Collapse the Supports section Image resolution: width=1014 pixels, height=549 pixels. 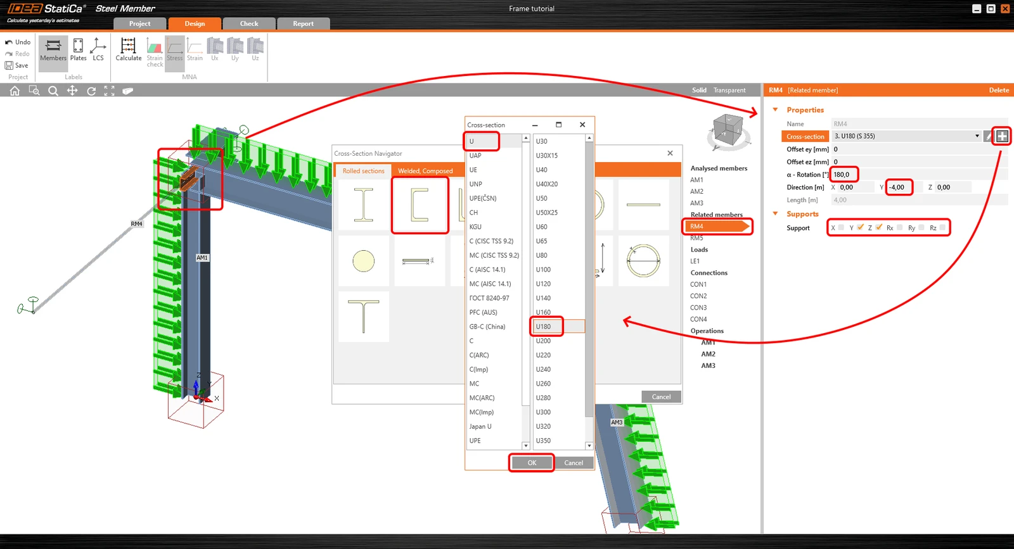[775, 213]
